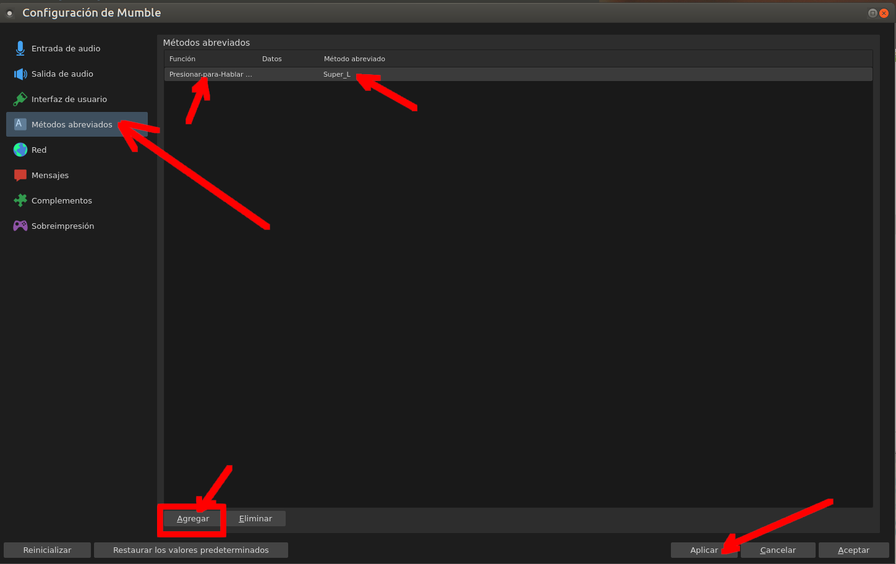Open the Complementos settings page
Image resolution: width=896 pixels, height=564 pixels.
click(x=62, y=200)
